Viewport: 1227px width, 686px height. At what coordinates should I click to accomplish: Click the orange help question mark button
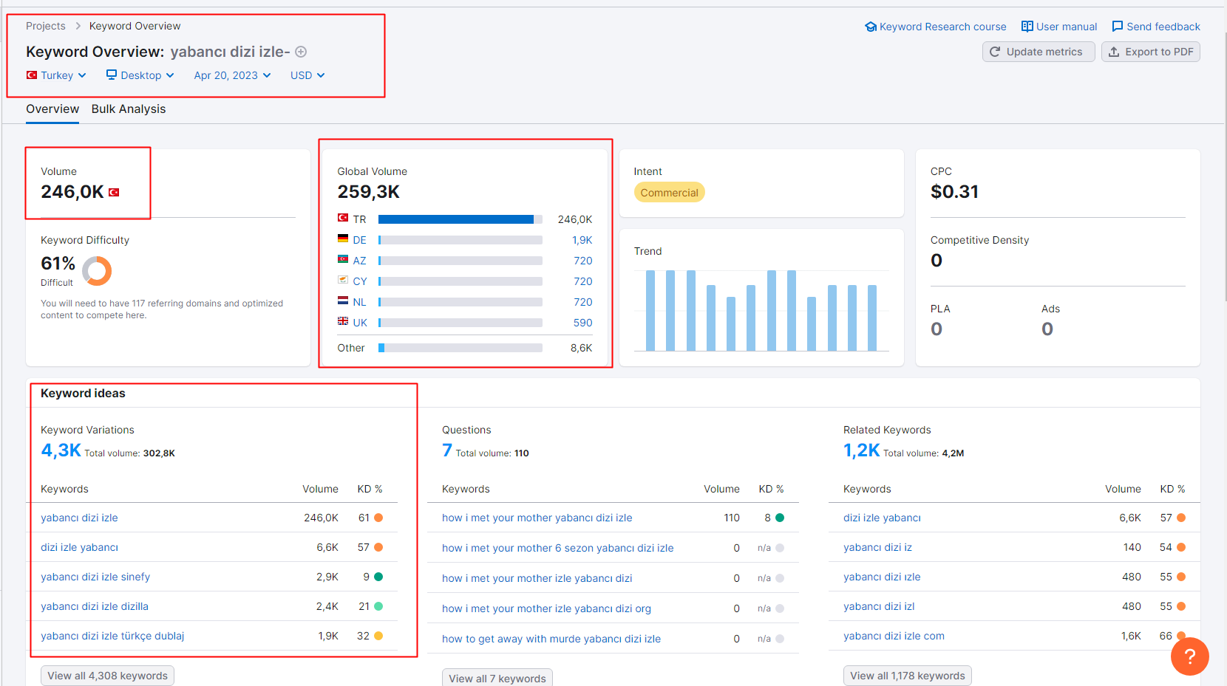click(1189, 656)
